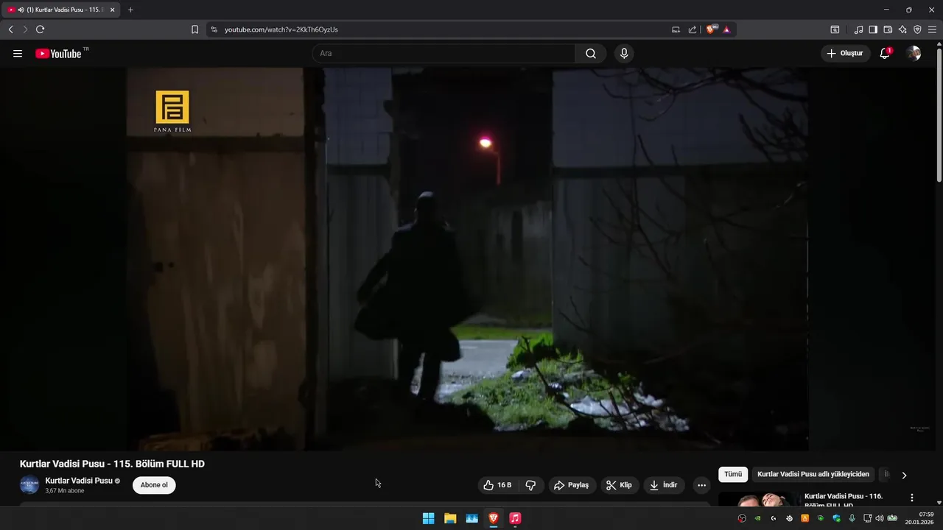Open the Brave playlist music icon
Screen dimensions: 943x530
pyautogui.click(x=858, y=29)
